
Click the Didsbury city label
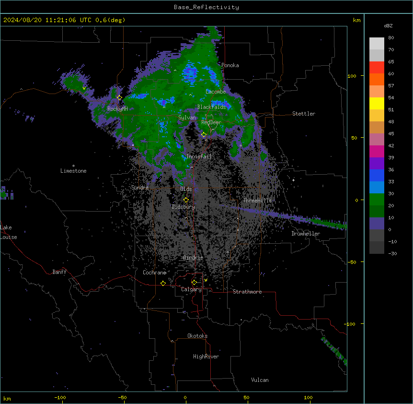(x=184, y=207)
